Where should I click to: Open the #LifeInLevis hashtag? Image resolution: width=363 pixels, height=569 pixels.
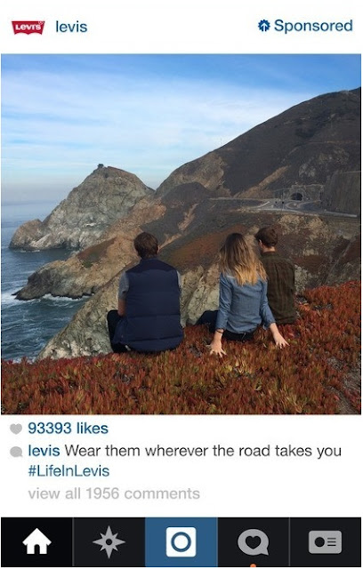[x=69, y=471]
